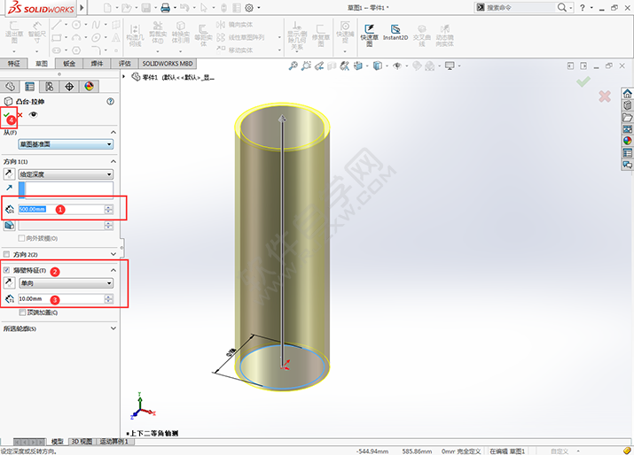This screenshot has height=455, width=634.
Task: Open the 给定深度 end condition dropdown
Action: [x=66, y=174]
